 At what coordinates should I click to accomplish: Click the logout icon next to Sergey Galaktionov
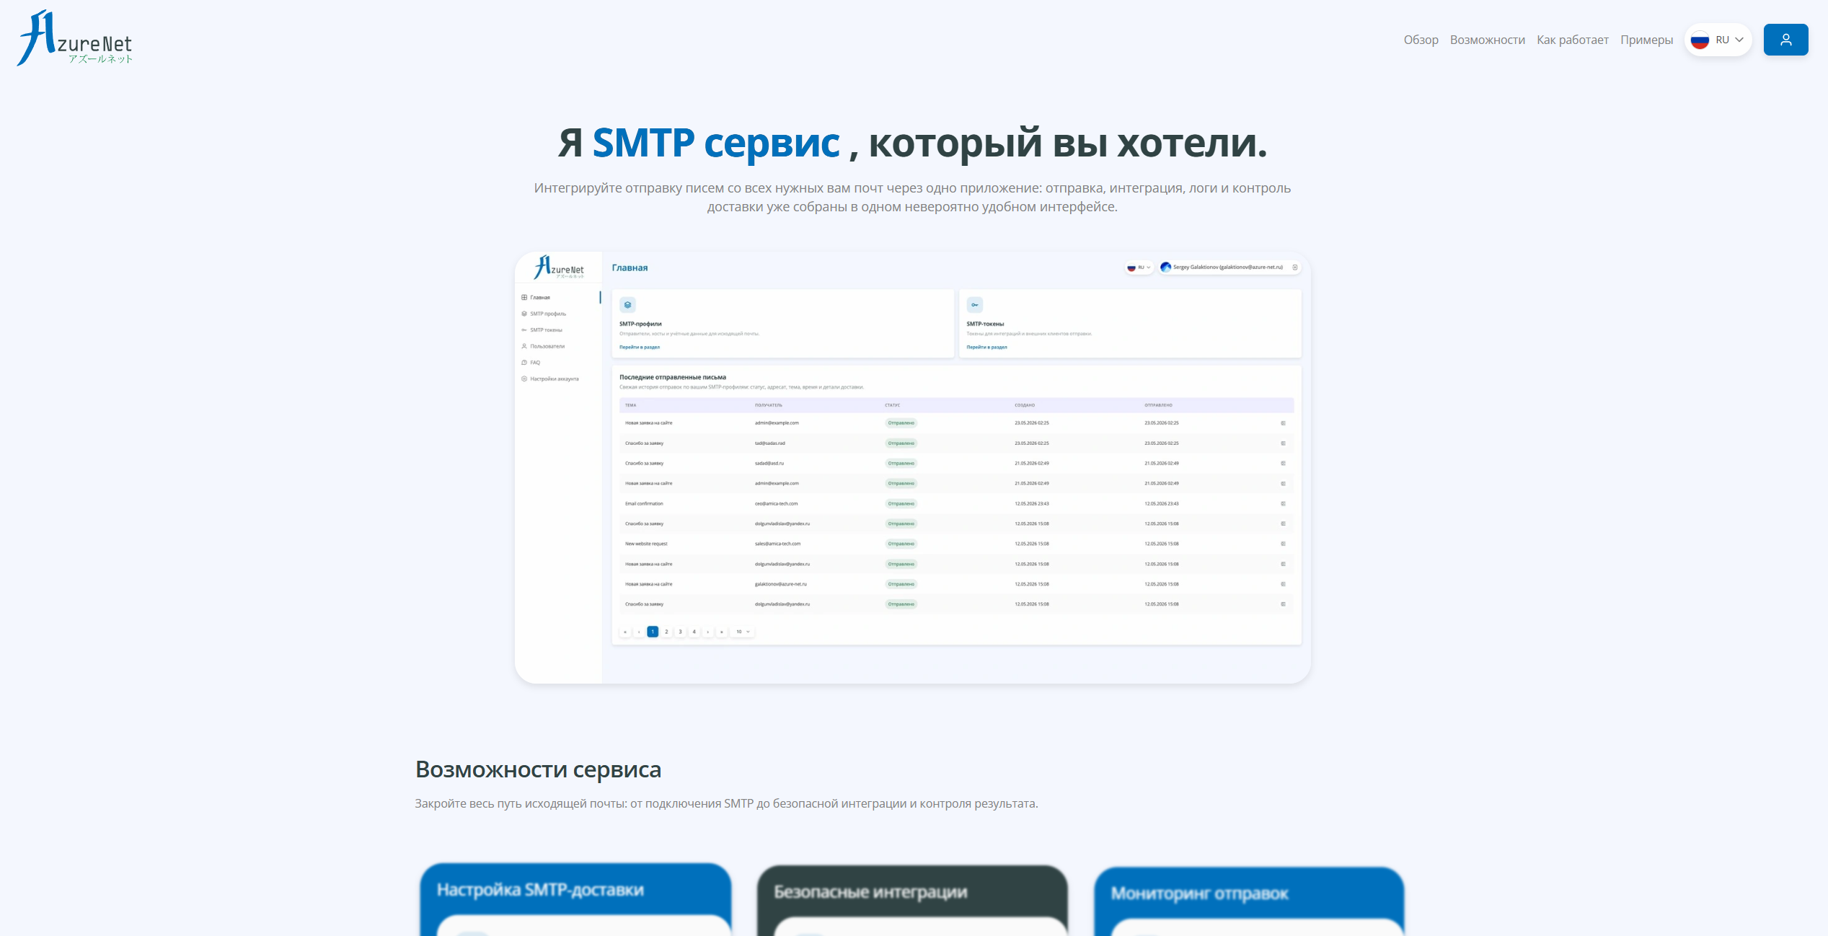coord(1295,268)
